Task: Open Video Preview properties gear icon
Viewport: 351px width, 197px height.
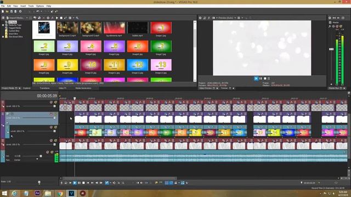Action: click(x=200, y=18)
